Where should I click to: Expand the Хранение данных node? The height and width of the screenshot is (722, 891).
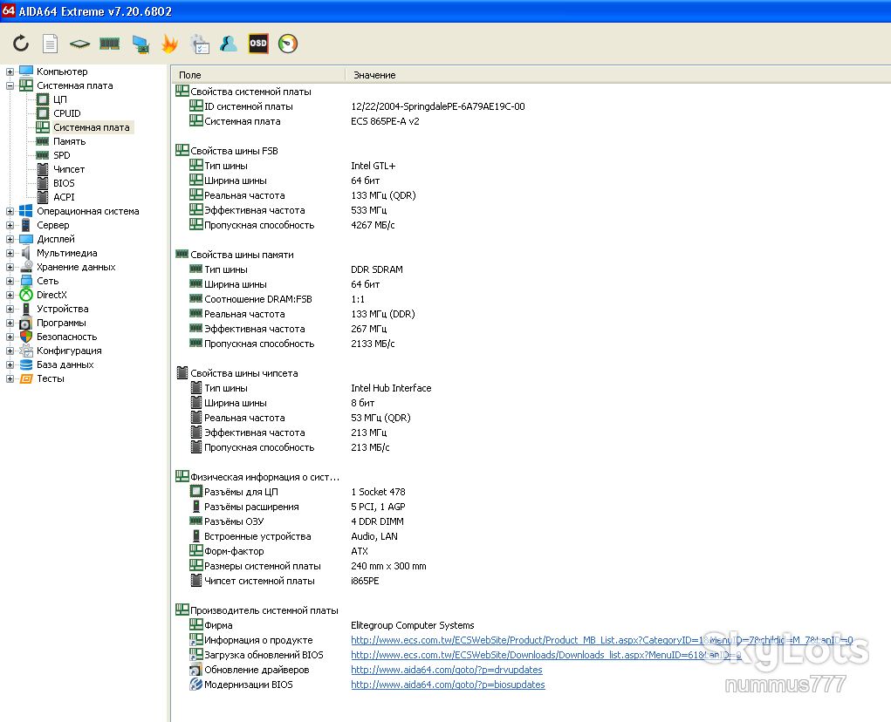click(x=10, y=267)
